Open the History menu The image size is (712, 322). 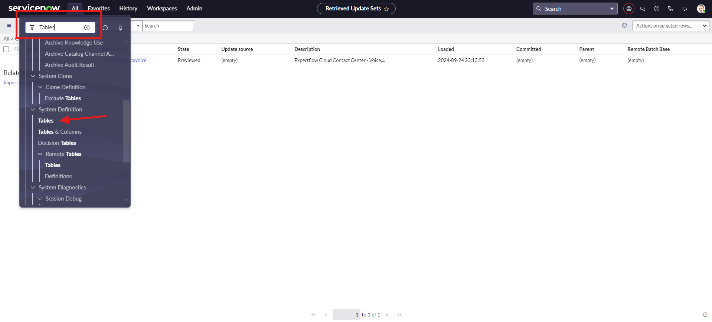click(128, 9)
